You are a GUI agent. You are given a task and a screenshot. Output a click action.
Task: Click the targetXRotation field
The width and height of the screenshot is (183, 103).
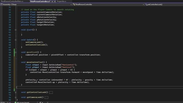45,25
